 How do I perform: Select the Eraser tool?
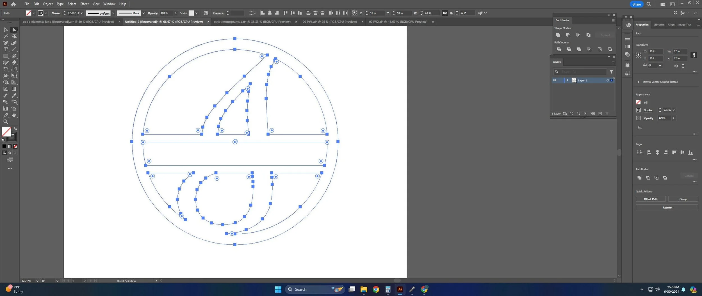click(x=14, y=63)
